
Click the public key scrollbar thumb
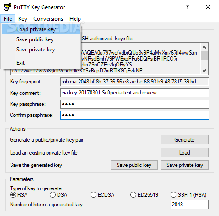[x=204, y=55]
